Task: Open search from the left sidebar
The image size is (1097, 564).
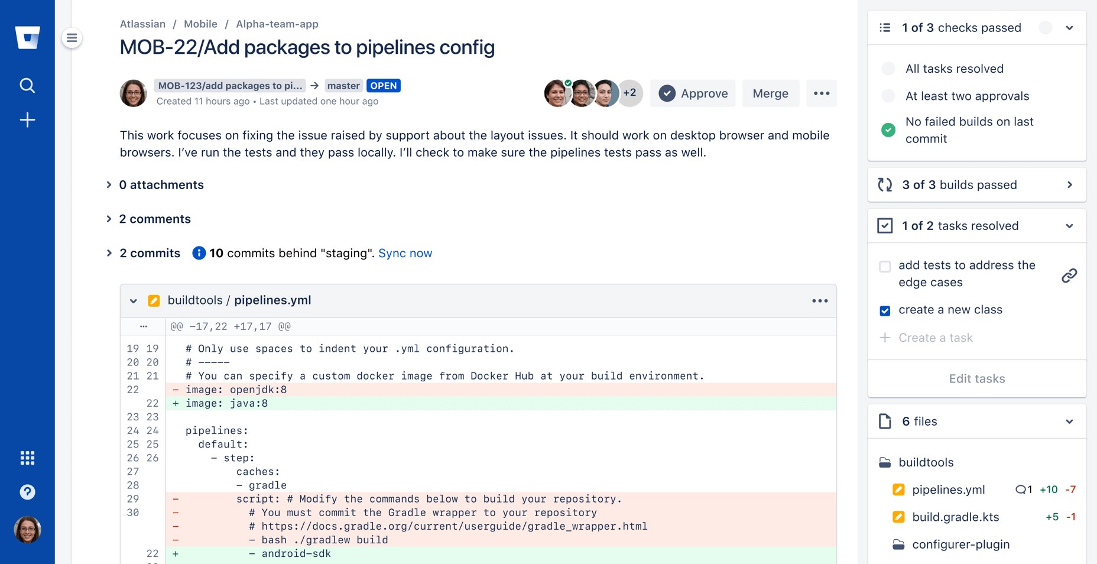Action: pos(27,85)
